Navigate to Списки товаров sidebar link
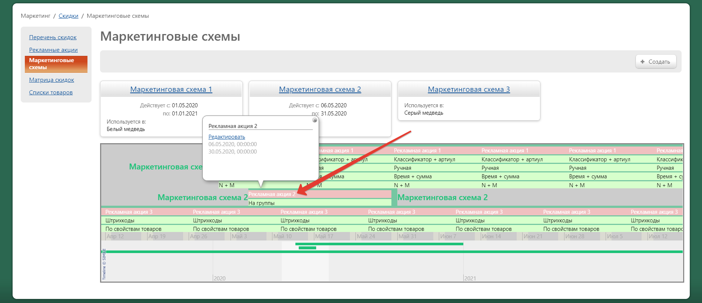Screen dimensions: 702x303 [x=51, y=92]
